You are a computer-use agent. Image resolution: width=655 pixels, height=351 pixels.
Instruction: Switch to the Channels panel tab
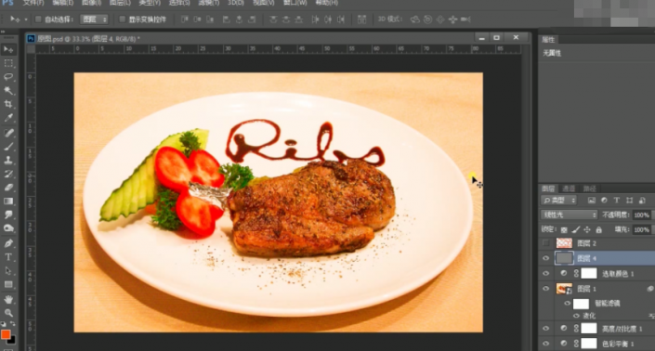[568, 188]
